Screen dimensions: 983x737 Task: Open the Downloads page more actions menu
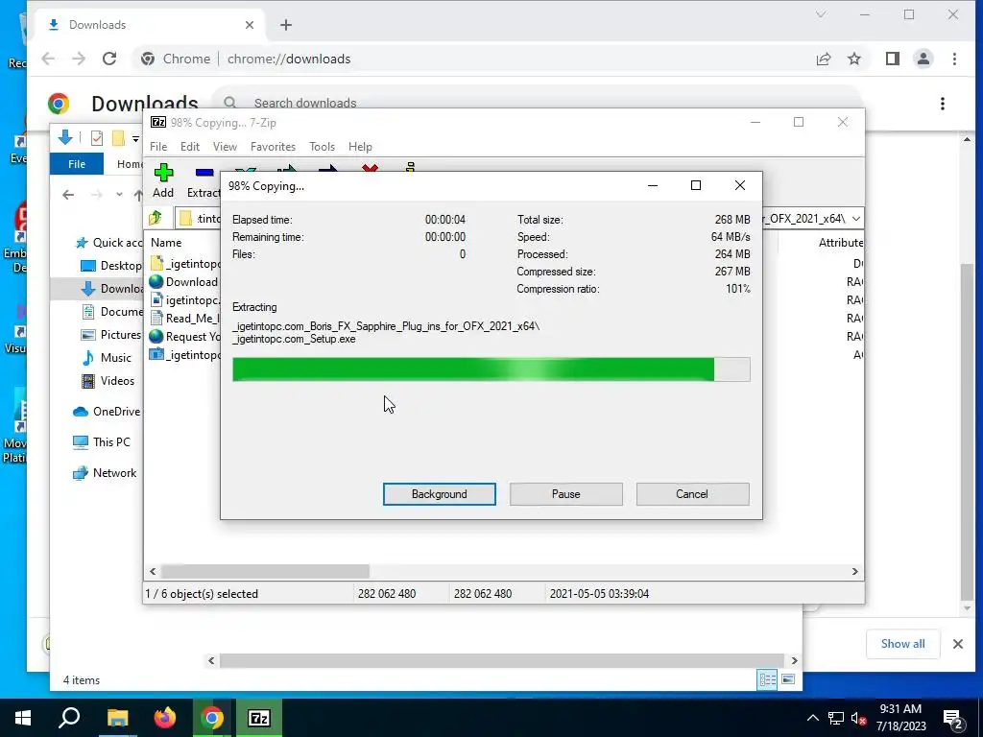click(x=943, y=104)
